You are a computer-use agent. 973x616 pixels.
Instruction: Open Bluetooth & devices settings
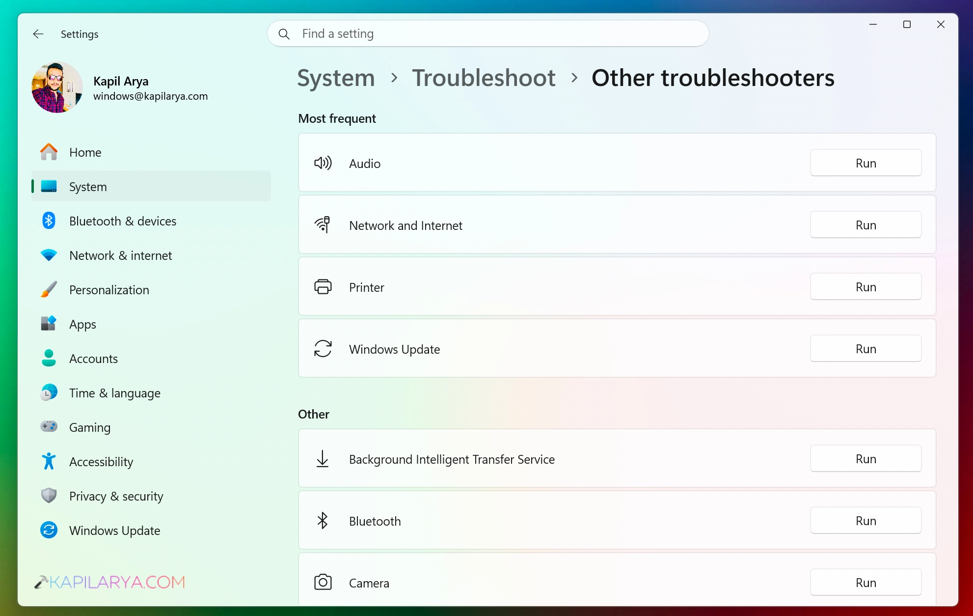click(x=151, y=221)
